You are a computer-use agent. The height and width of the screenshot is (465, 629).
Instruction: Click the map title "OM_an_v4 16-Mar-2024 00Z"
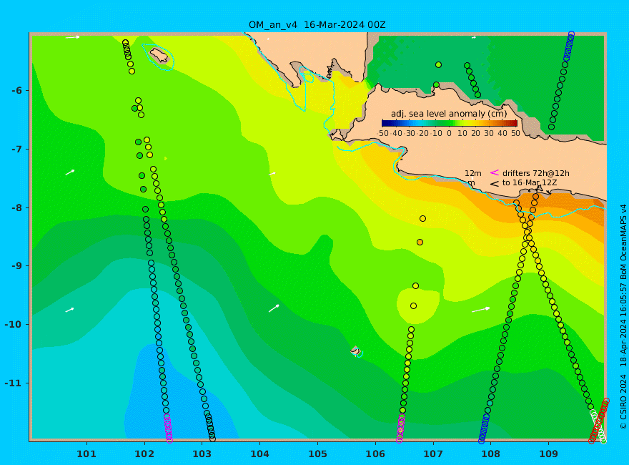(317, 25)
